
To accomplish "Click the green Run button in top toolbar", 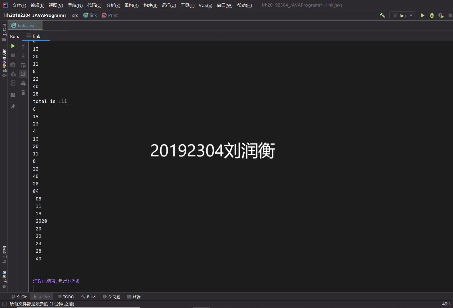I will [422, 15].
